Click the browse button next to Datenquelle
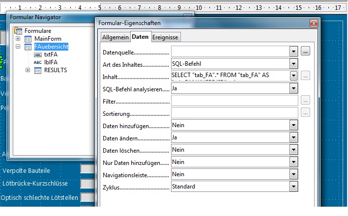The image size is (348, 216). [x=305, y=51]
